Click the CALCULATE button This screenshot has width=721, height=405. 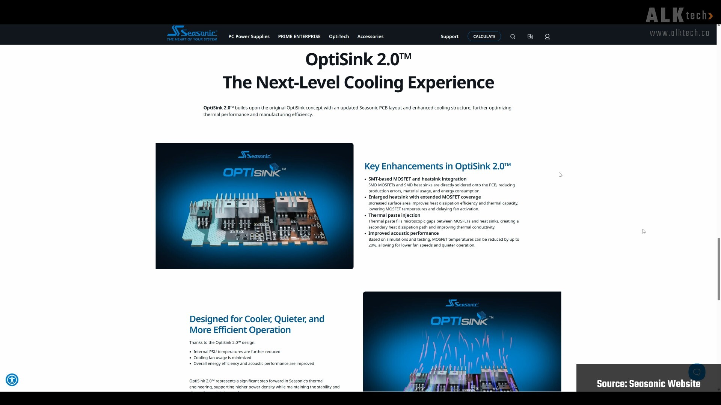[x=484, y=36]
